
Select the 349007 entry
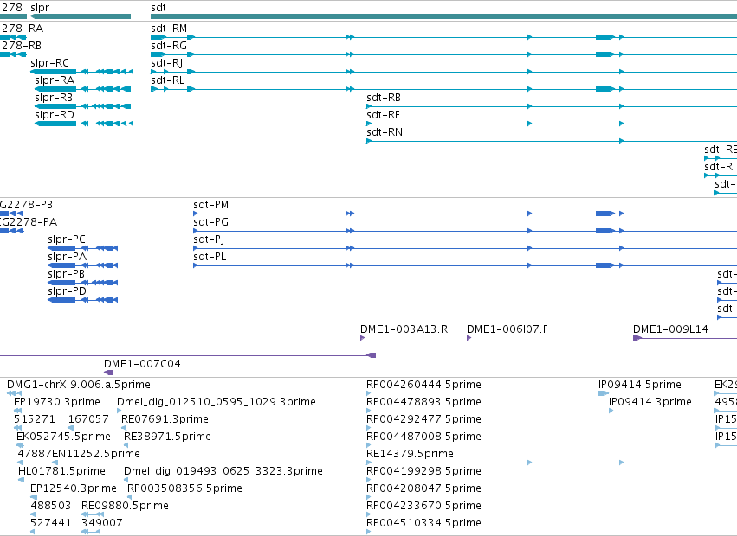pyautogui.click(x=102, y=523)
